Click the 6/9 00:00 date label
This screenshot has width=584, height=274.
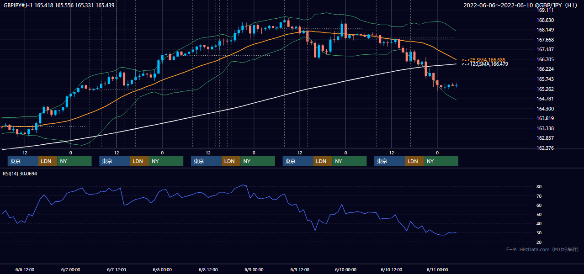coord(254,269)
